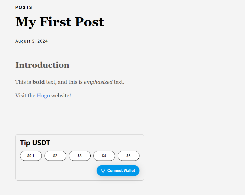Click the largest tip amount pill
Screen dimensions: 245x195
[x=128, y=156]
